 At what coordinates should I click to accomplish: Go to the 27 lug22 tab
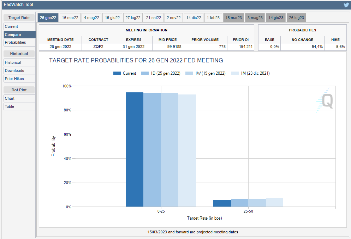click(133, 18)
